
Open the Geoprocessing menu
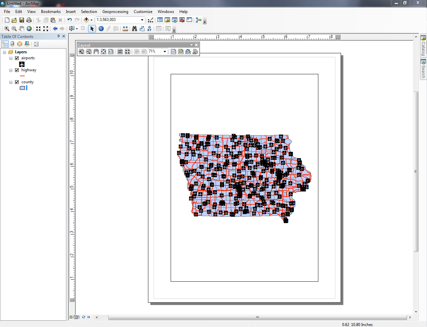115,12
